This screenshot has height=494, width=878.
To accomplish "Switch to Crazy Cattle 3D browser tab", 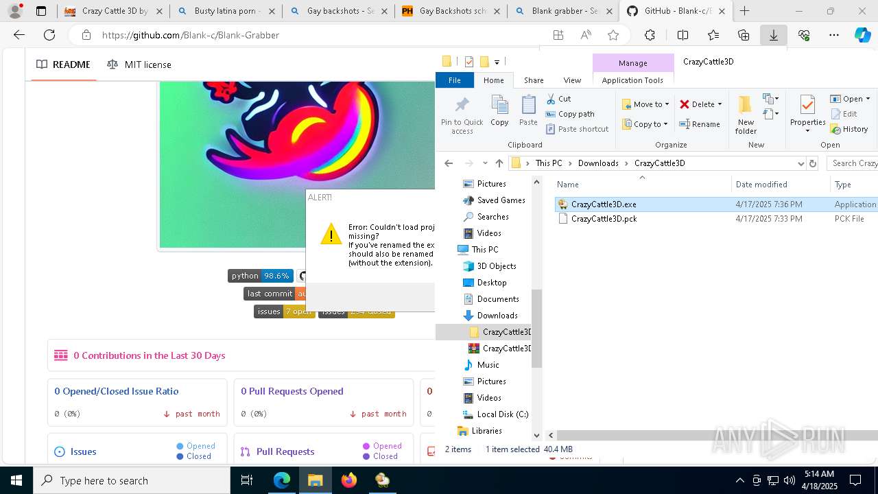I will coord(113,11).
